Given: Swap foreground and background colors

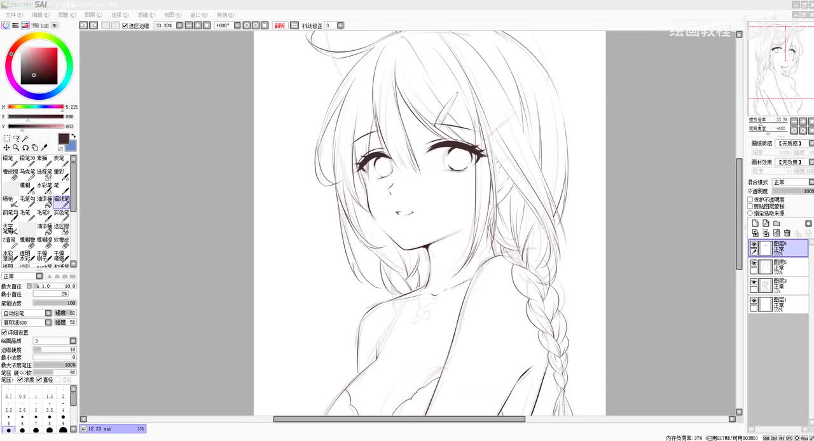Looking at the screenshot, I should click(73, 136).
